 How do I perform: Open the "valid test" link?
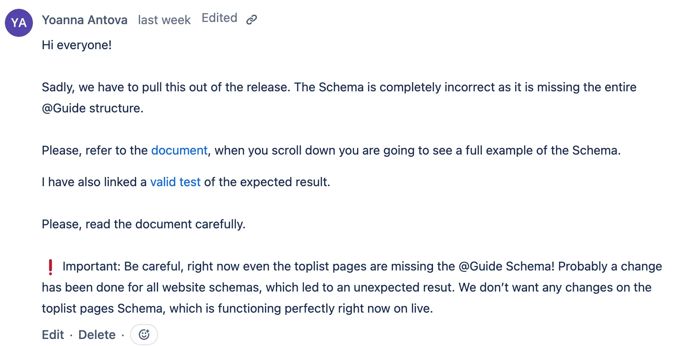175,182
